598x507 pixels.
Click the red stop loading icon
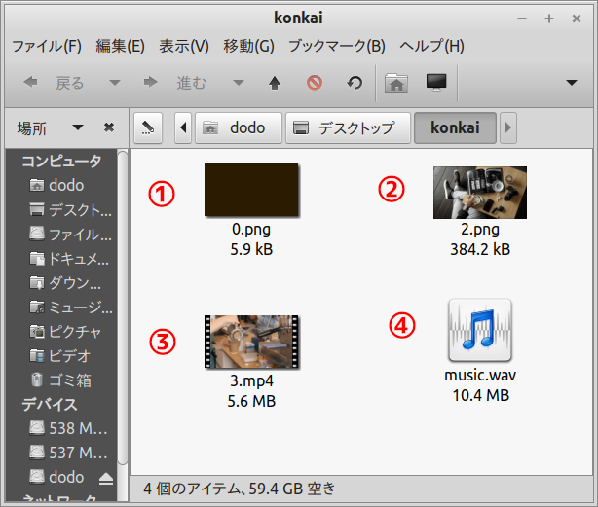click(315, 84)
